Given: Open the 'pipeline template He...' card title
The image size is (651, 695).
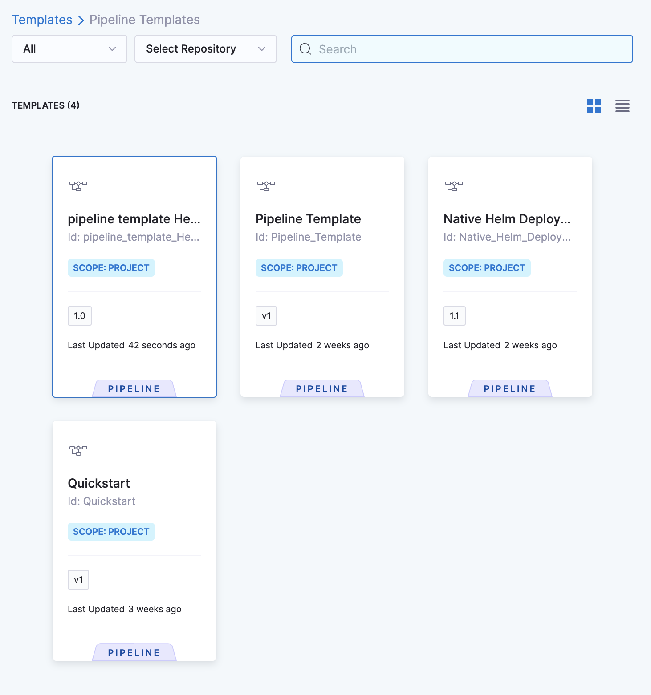Looking at the screenshot, I should click(x=134, y=219).
